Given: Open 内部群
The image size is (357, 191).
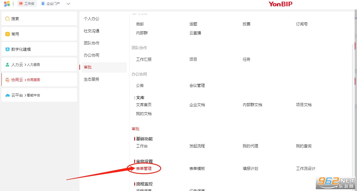Looking at the screenshot, I should point(142,33).
